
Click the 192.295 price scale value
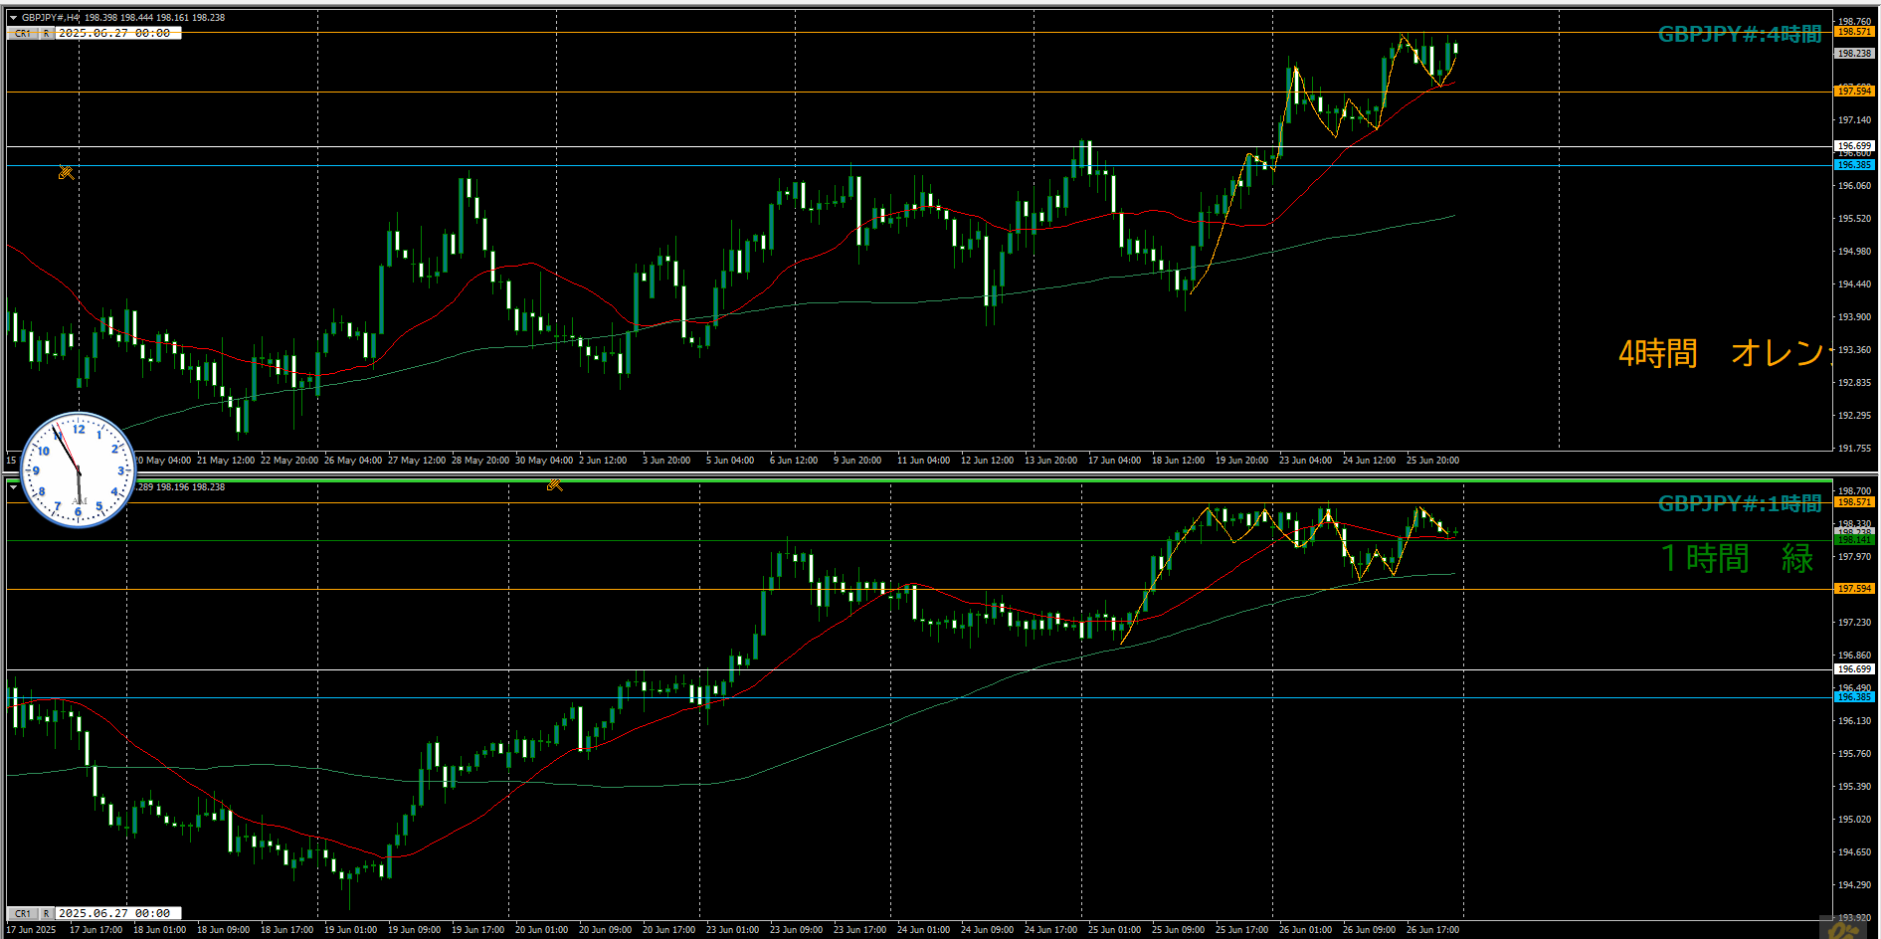(x=1854, y=415)
